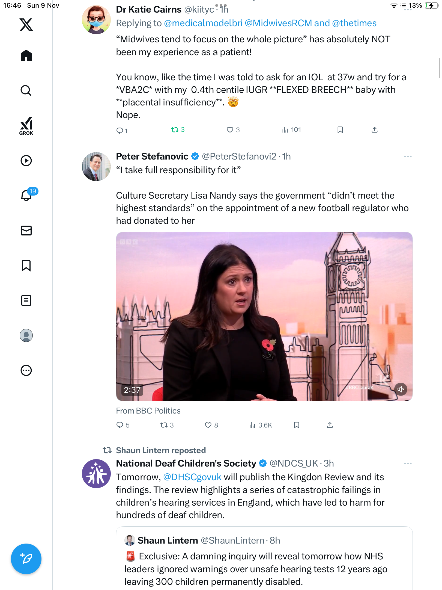
Task: Open the Lists page in sidebar
Action: pyautogui.click(x=26, y=300)
